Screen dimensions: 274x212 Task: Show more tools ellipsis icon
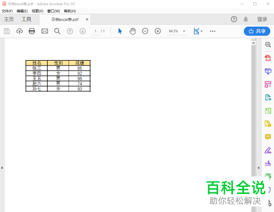pos(213,31)
